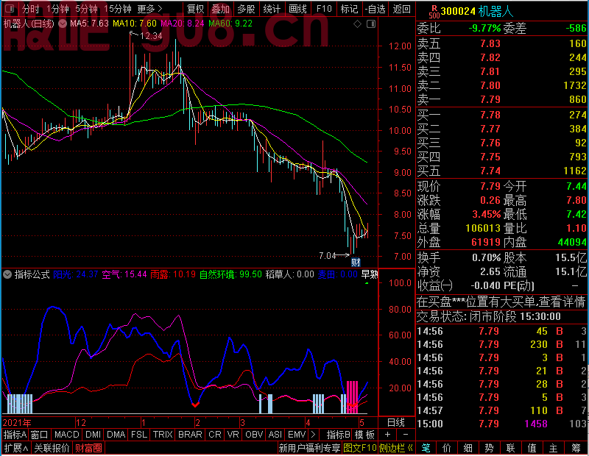Click the 复权 button
Screen dimensions: 589x456
click(195, 9)
